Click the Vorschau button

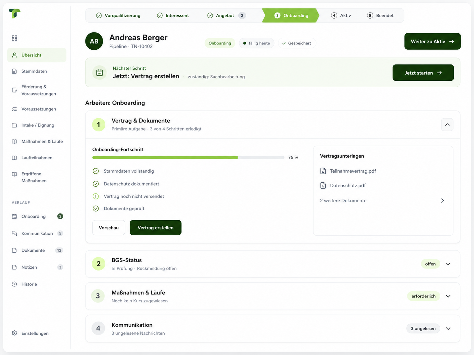[109, 228]
